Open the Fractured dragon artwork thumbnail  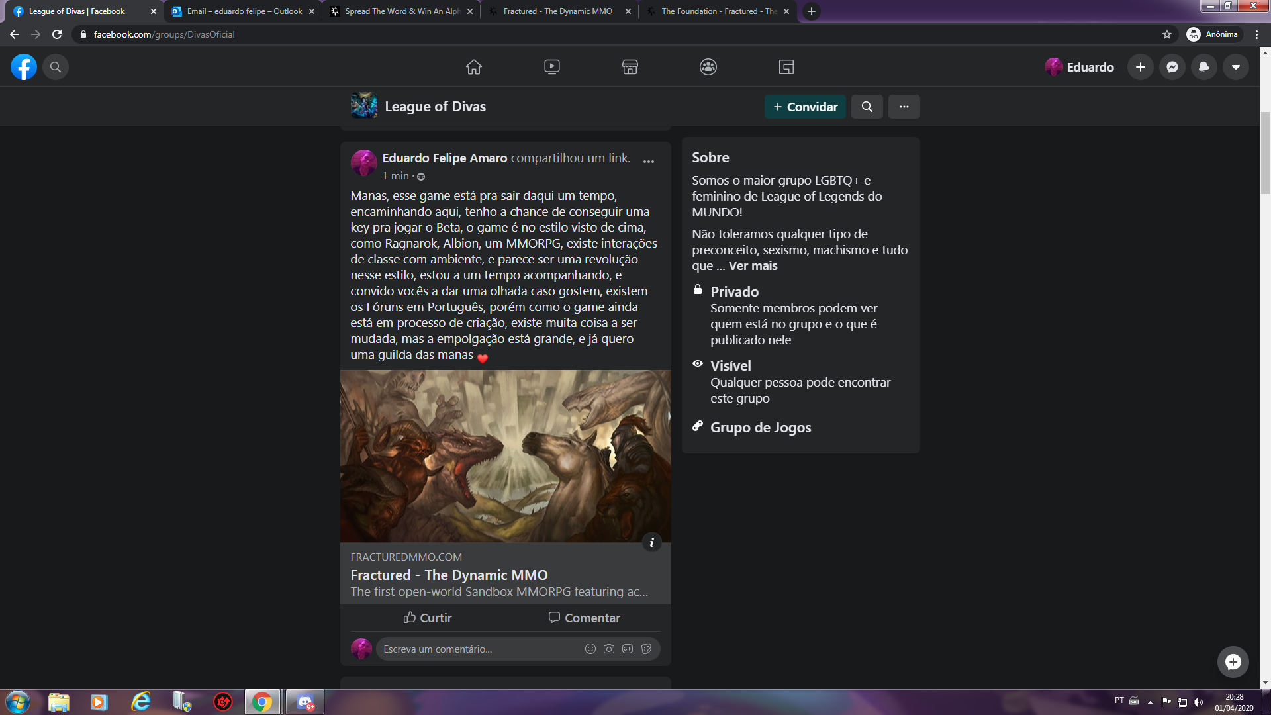pyautogui.click(x=506, y=456)
